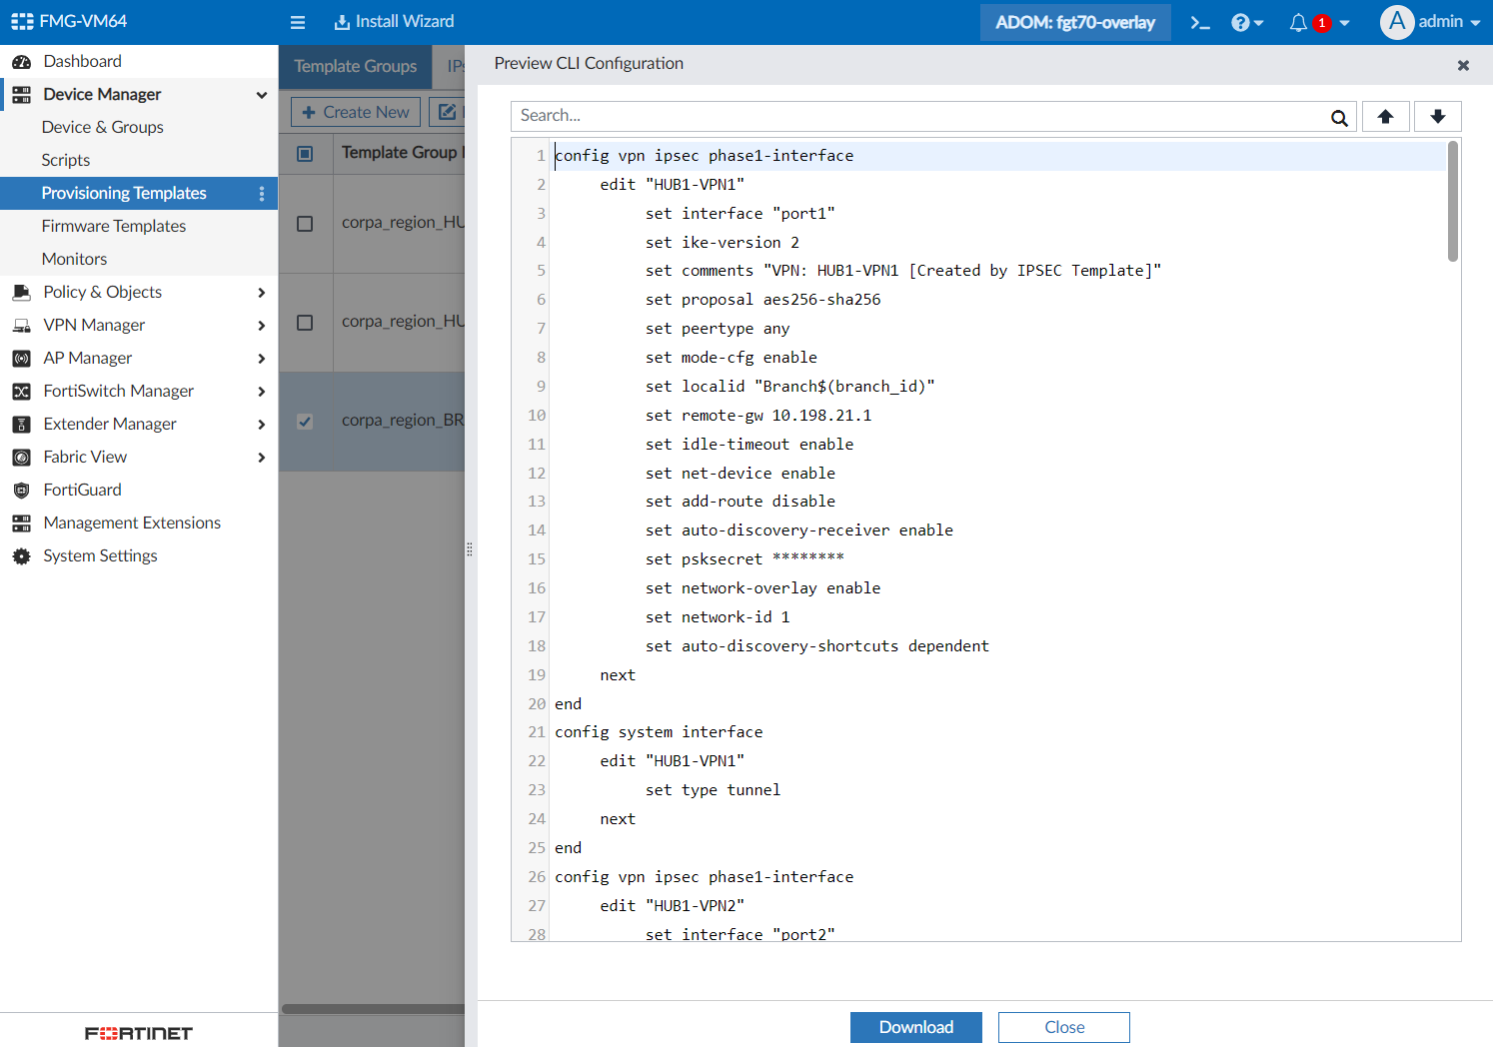Uncheck the corpa_region_BR row checkbox

[305, 422]
